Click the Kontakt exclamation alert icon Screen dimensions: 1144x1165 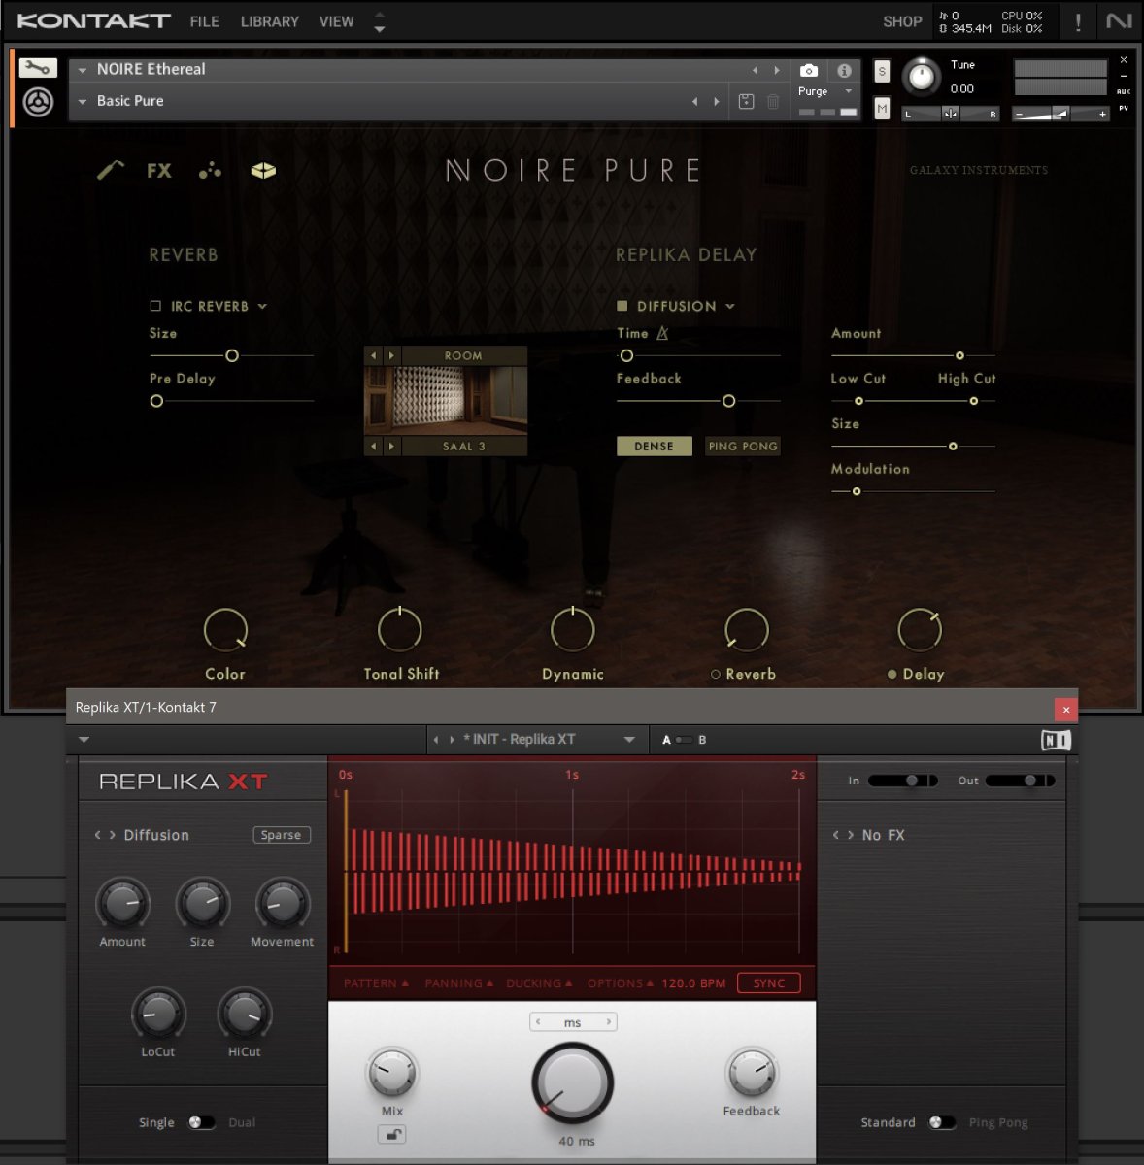pyautogui.click(x=1078, y=22)
